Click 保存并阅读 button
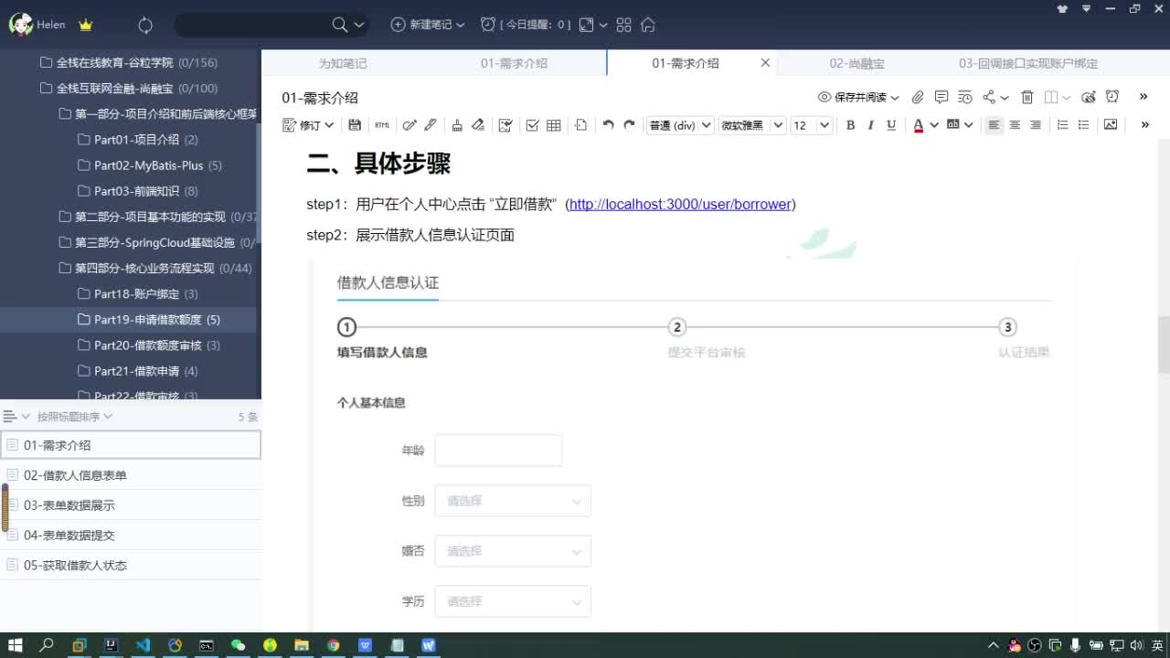Screen dimensions: 1170x658 point(853,97)
